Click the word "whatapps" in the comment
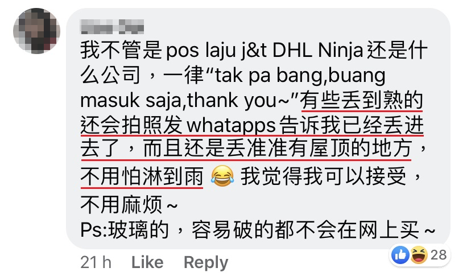471x276 pixels. click(231, 125)
